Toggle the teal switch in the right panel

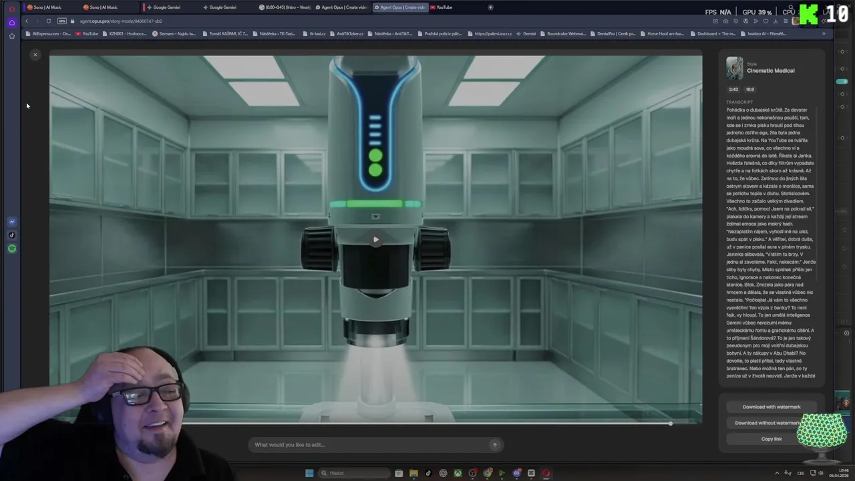[x=842, y=82]
